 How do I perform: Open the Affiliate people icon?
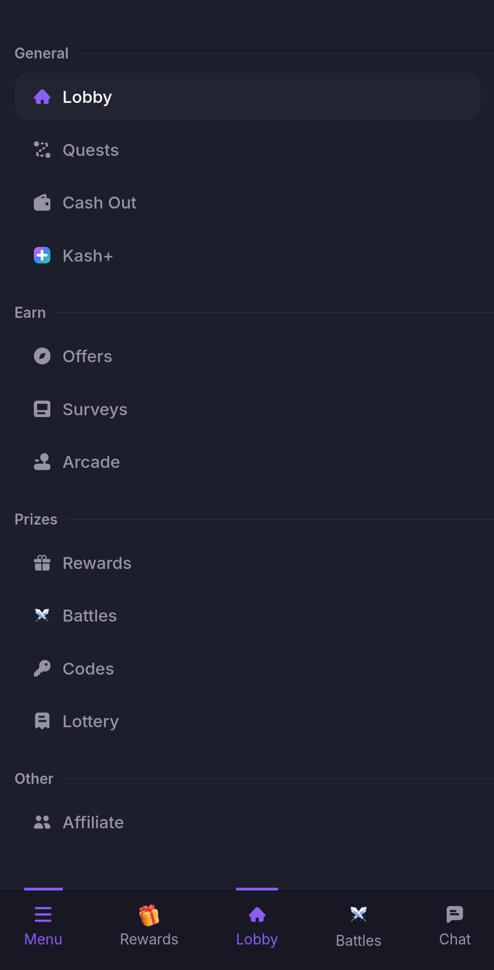[x=42, y=822]
